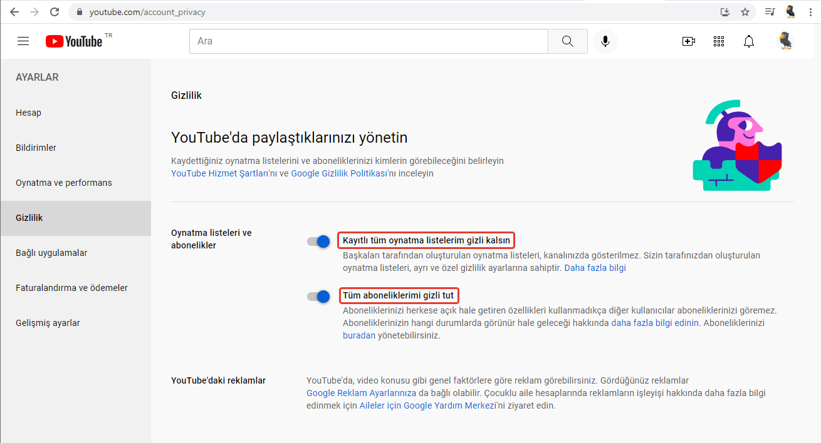This screenshot has width=821, height=443.
Task: Click the Kayıtlı tüm oynatma listelerim gizli kalsın label
Action: pos(427,240)
